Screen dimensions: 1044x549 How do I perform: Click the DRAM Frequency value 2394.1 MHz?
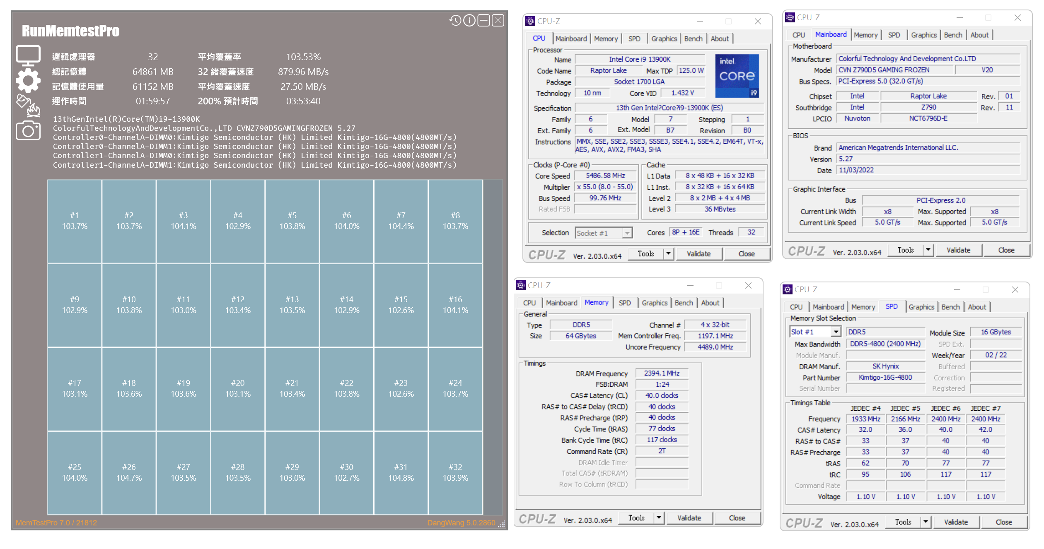662,373
